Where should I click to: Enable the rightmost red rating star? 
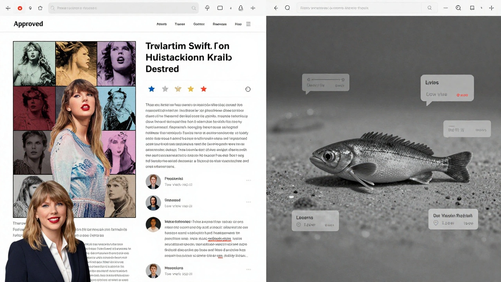pos(204,89)
